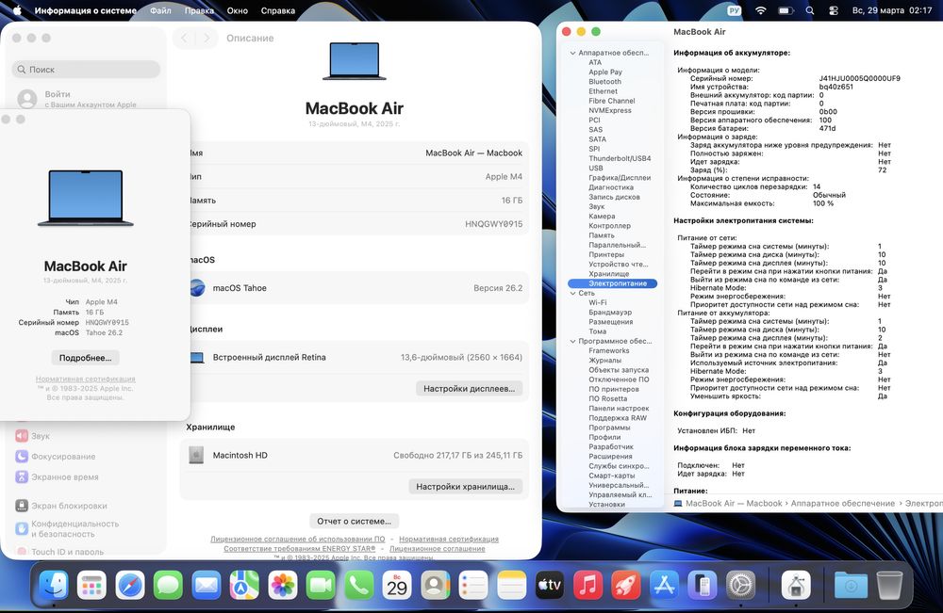This screenshot has width=943, height=613.
Task: Click the forward arrow in Settings toolbar
Action: pyautogui.click(x=207, y=38)
